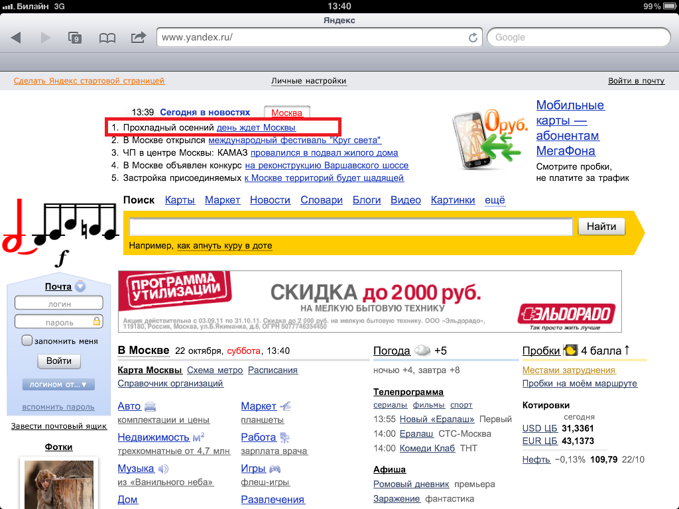The image size is (679, 509).
Task: Tick the 'запомнить меня' checkbox
Action: coord(27,341)
